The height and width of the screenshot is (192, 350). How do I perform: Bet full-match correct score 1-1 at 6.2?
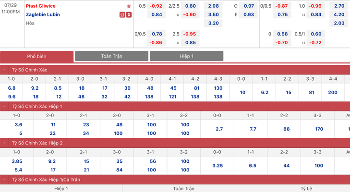tap(265, 93)
